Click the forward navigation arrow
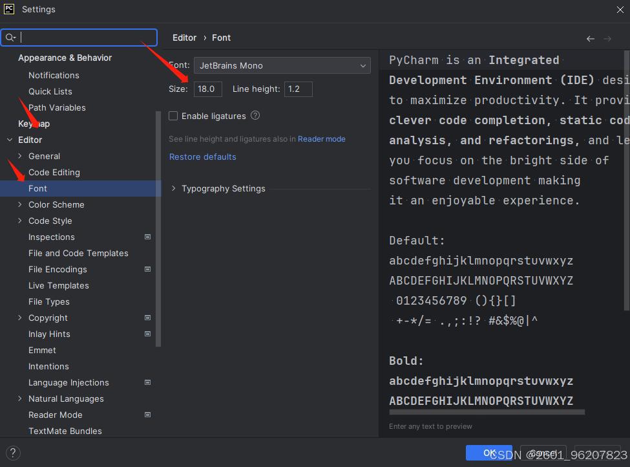The width and height of the screenshot is (630, 467). [607, 39]
